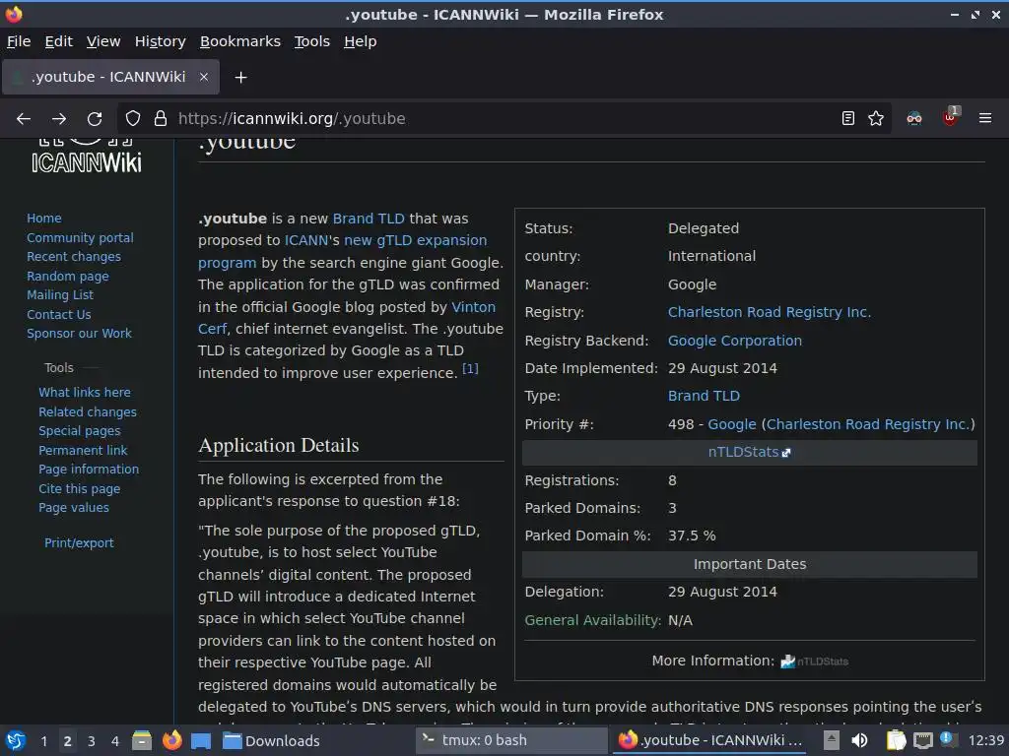Image resolution: width=1009 pixels, height=756 pixels.
Task: Open clipboard manager tray icon
Action: click(x=895, y=740)
